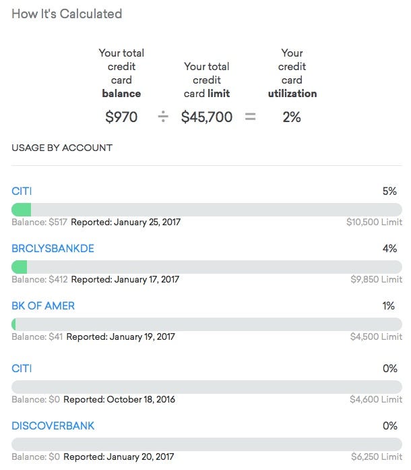Select the $970 total balance amount

point(121,117)
